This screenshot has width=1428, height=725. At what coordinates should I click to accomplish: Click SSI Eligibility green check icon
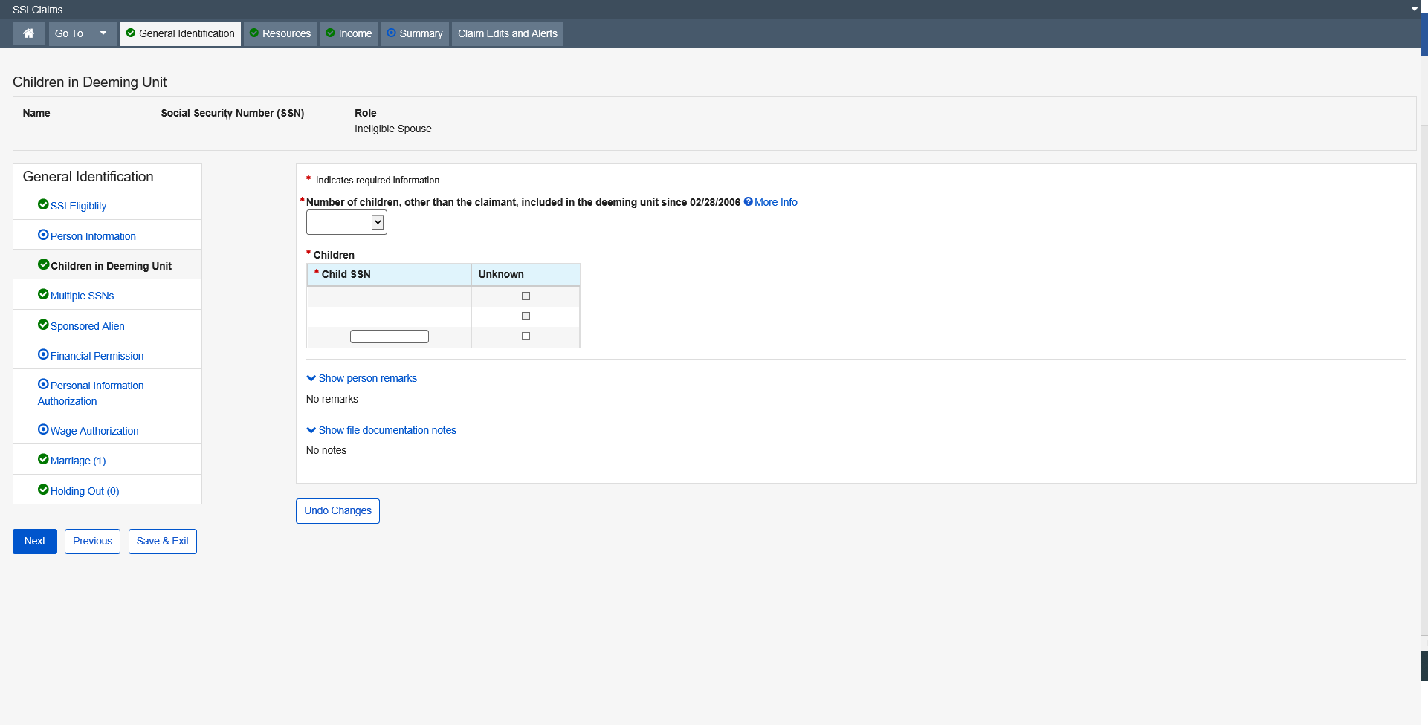click(43, 204)
